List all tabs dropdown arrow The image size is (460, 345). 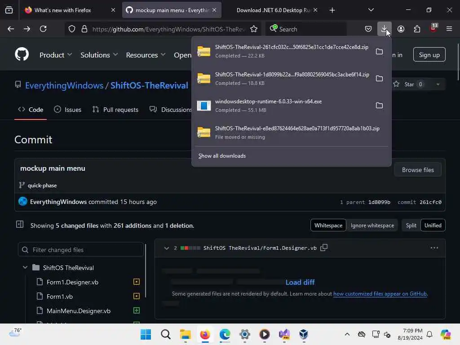(371, 10)
